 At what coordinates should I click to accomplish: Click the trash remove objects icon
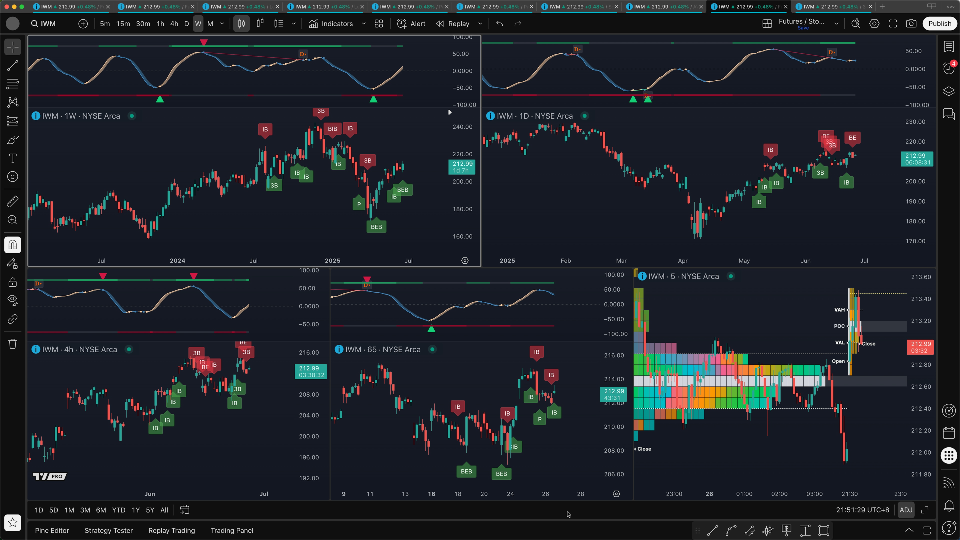[13, 343]
